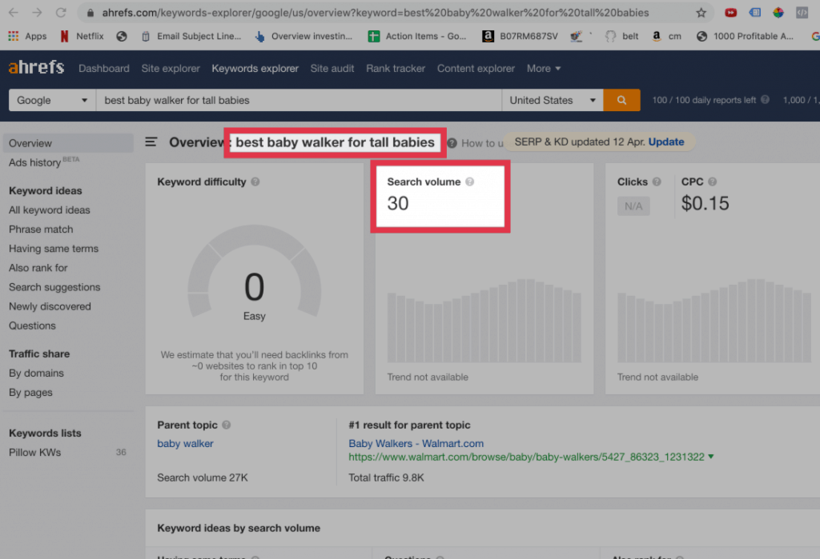Open Newly discovered keywords

tap(50, 306)
